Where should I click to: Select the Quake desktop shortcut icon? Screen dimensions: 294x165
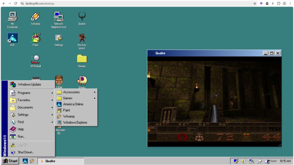tap(82, 18)
